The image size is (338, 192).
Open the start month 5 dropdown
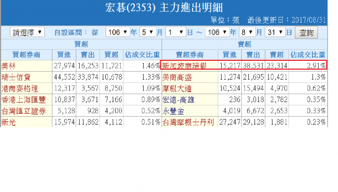148,32
